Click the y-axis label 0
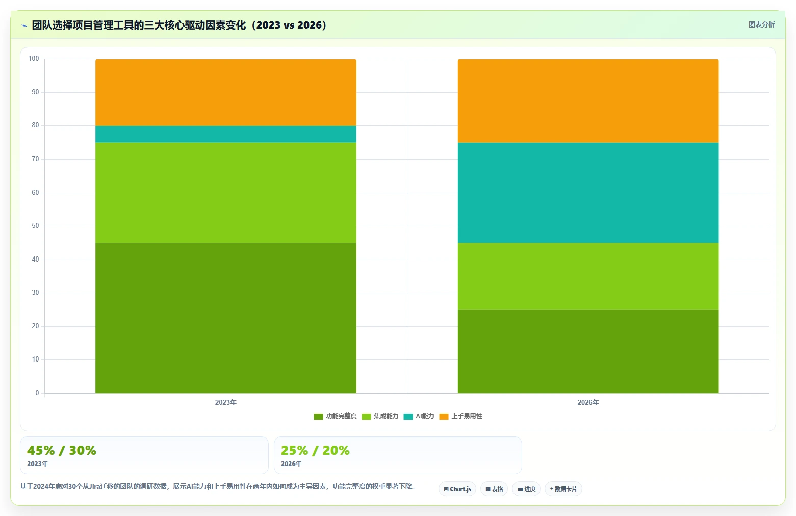Image resolution: width=796 pixels, height=516 pixels. [37, 393]
